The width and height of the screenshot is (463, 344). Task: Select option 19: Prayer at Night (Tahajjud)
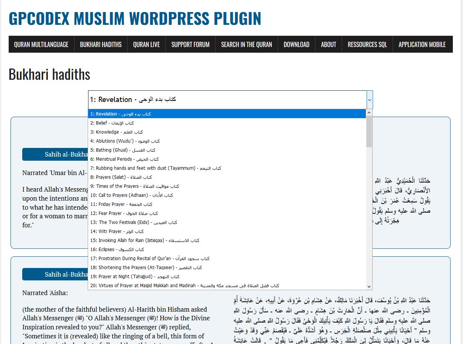(227, 276)
